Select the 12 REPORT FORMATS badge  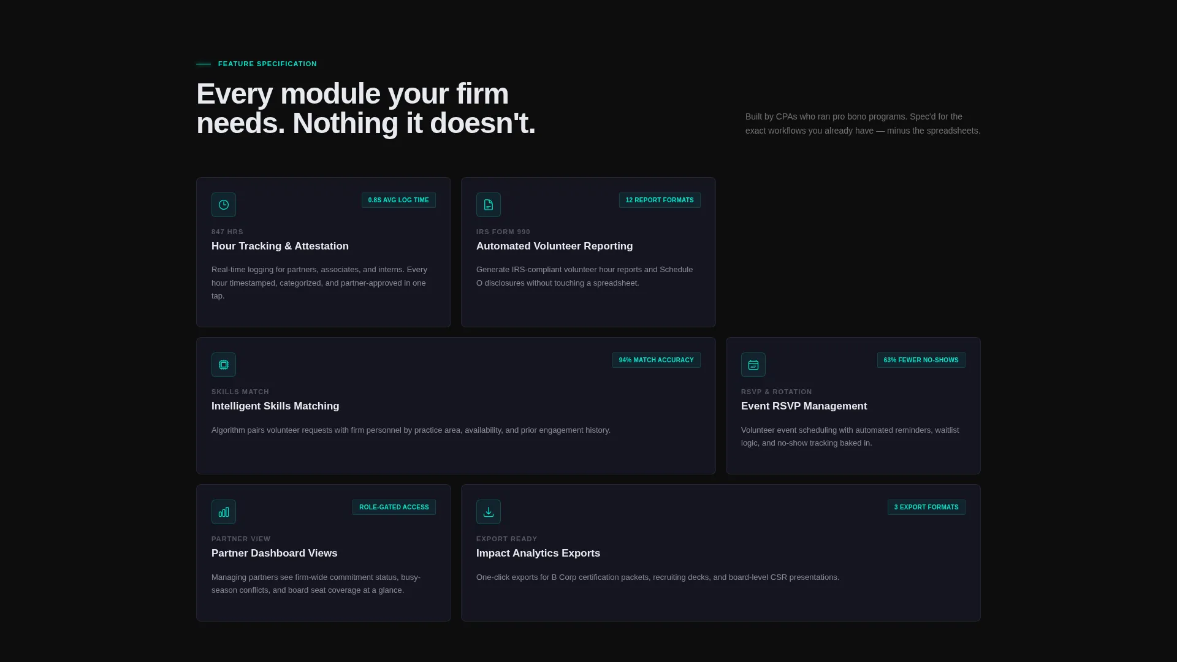click(660, 200)
